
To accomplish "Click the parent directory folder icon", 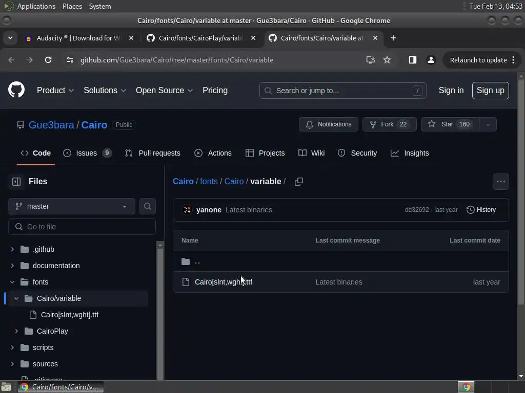I will click(x=186, y=261).
